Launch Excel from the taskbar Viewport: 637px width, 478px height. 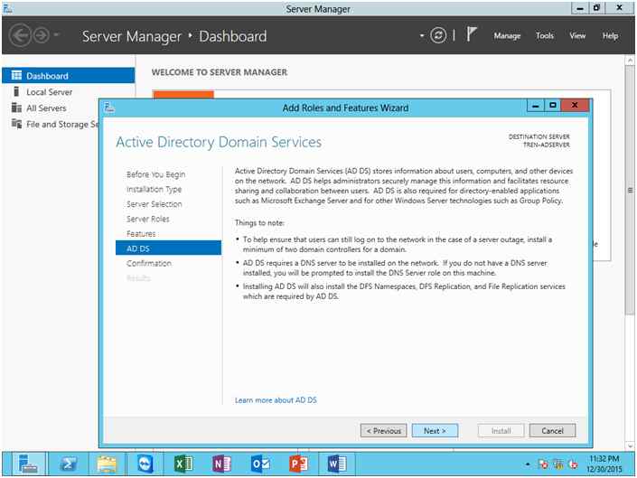[183, 464]
